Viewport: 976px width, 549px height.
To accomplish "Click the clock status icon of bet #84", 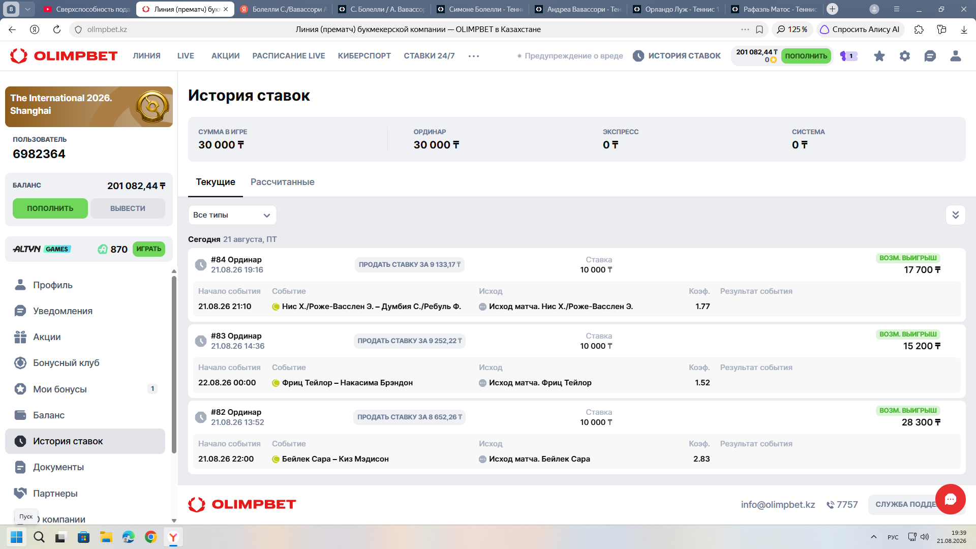I will click(201, 265).
